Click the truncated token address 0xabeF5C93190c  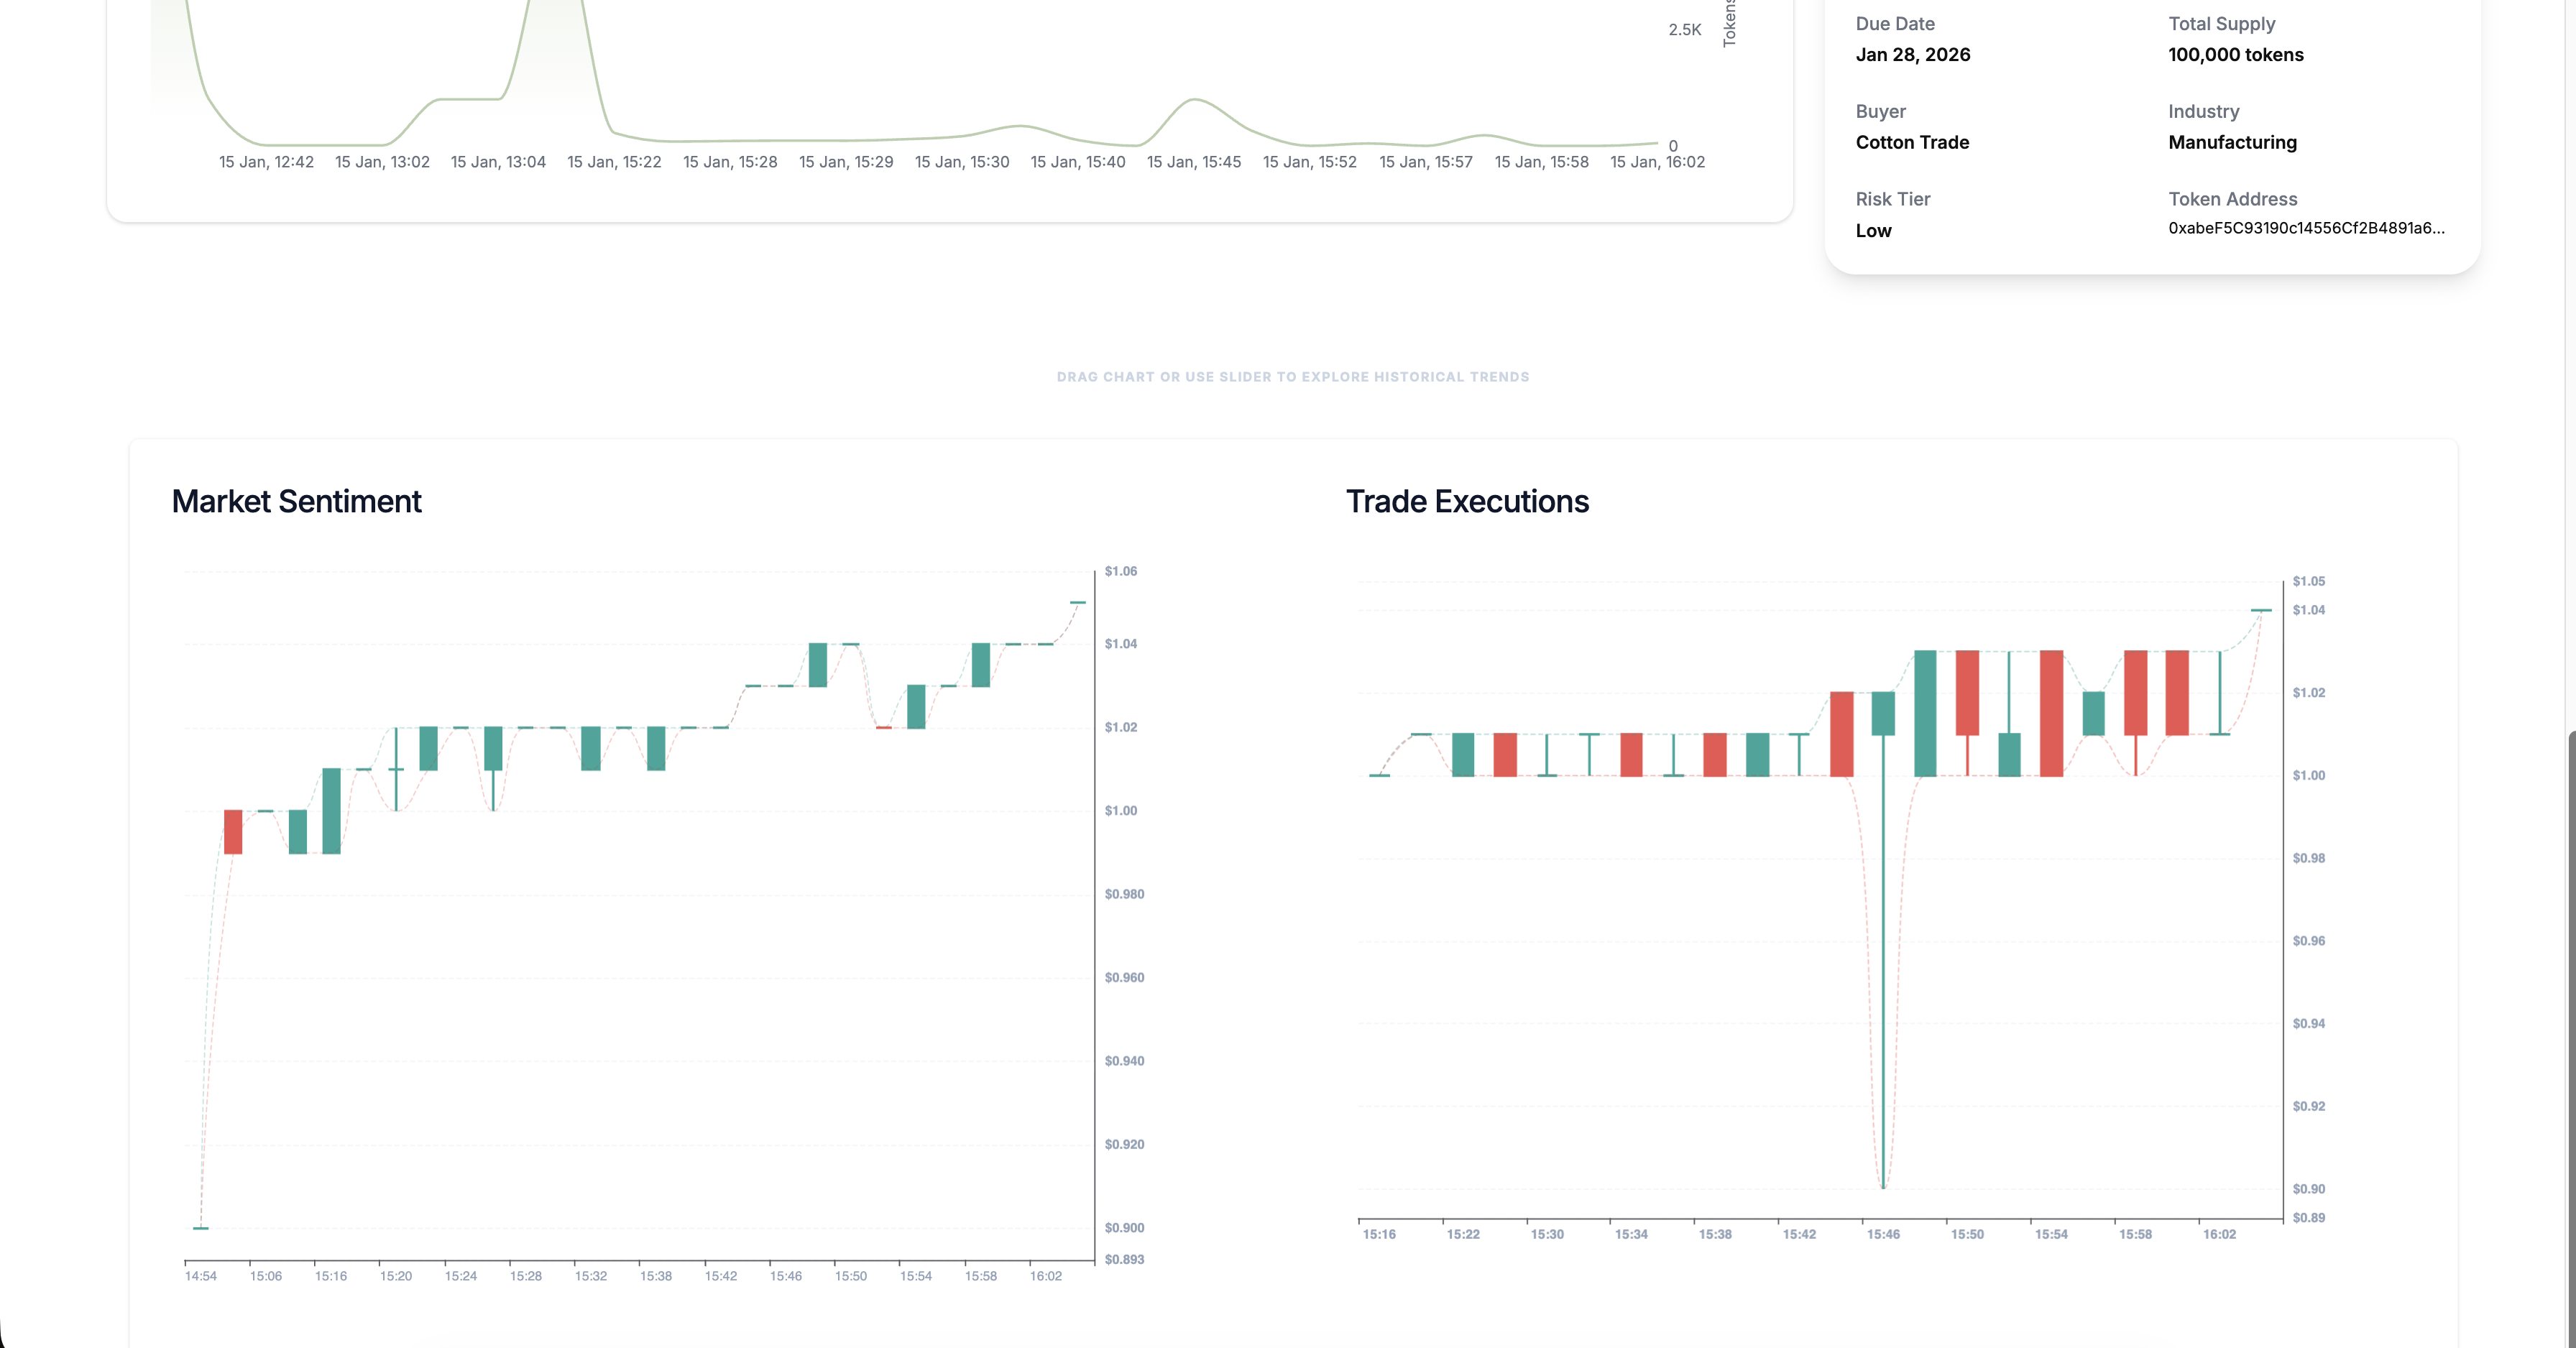(2305, 228)
